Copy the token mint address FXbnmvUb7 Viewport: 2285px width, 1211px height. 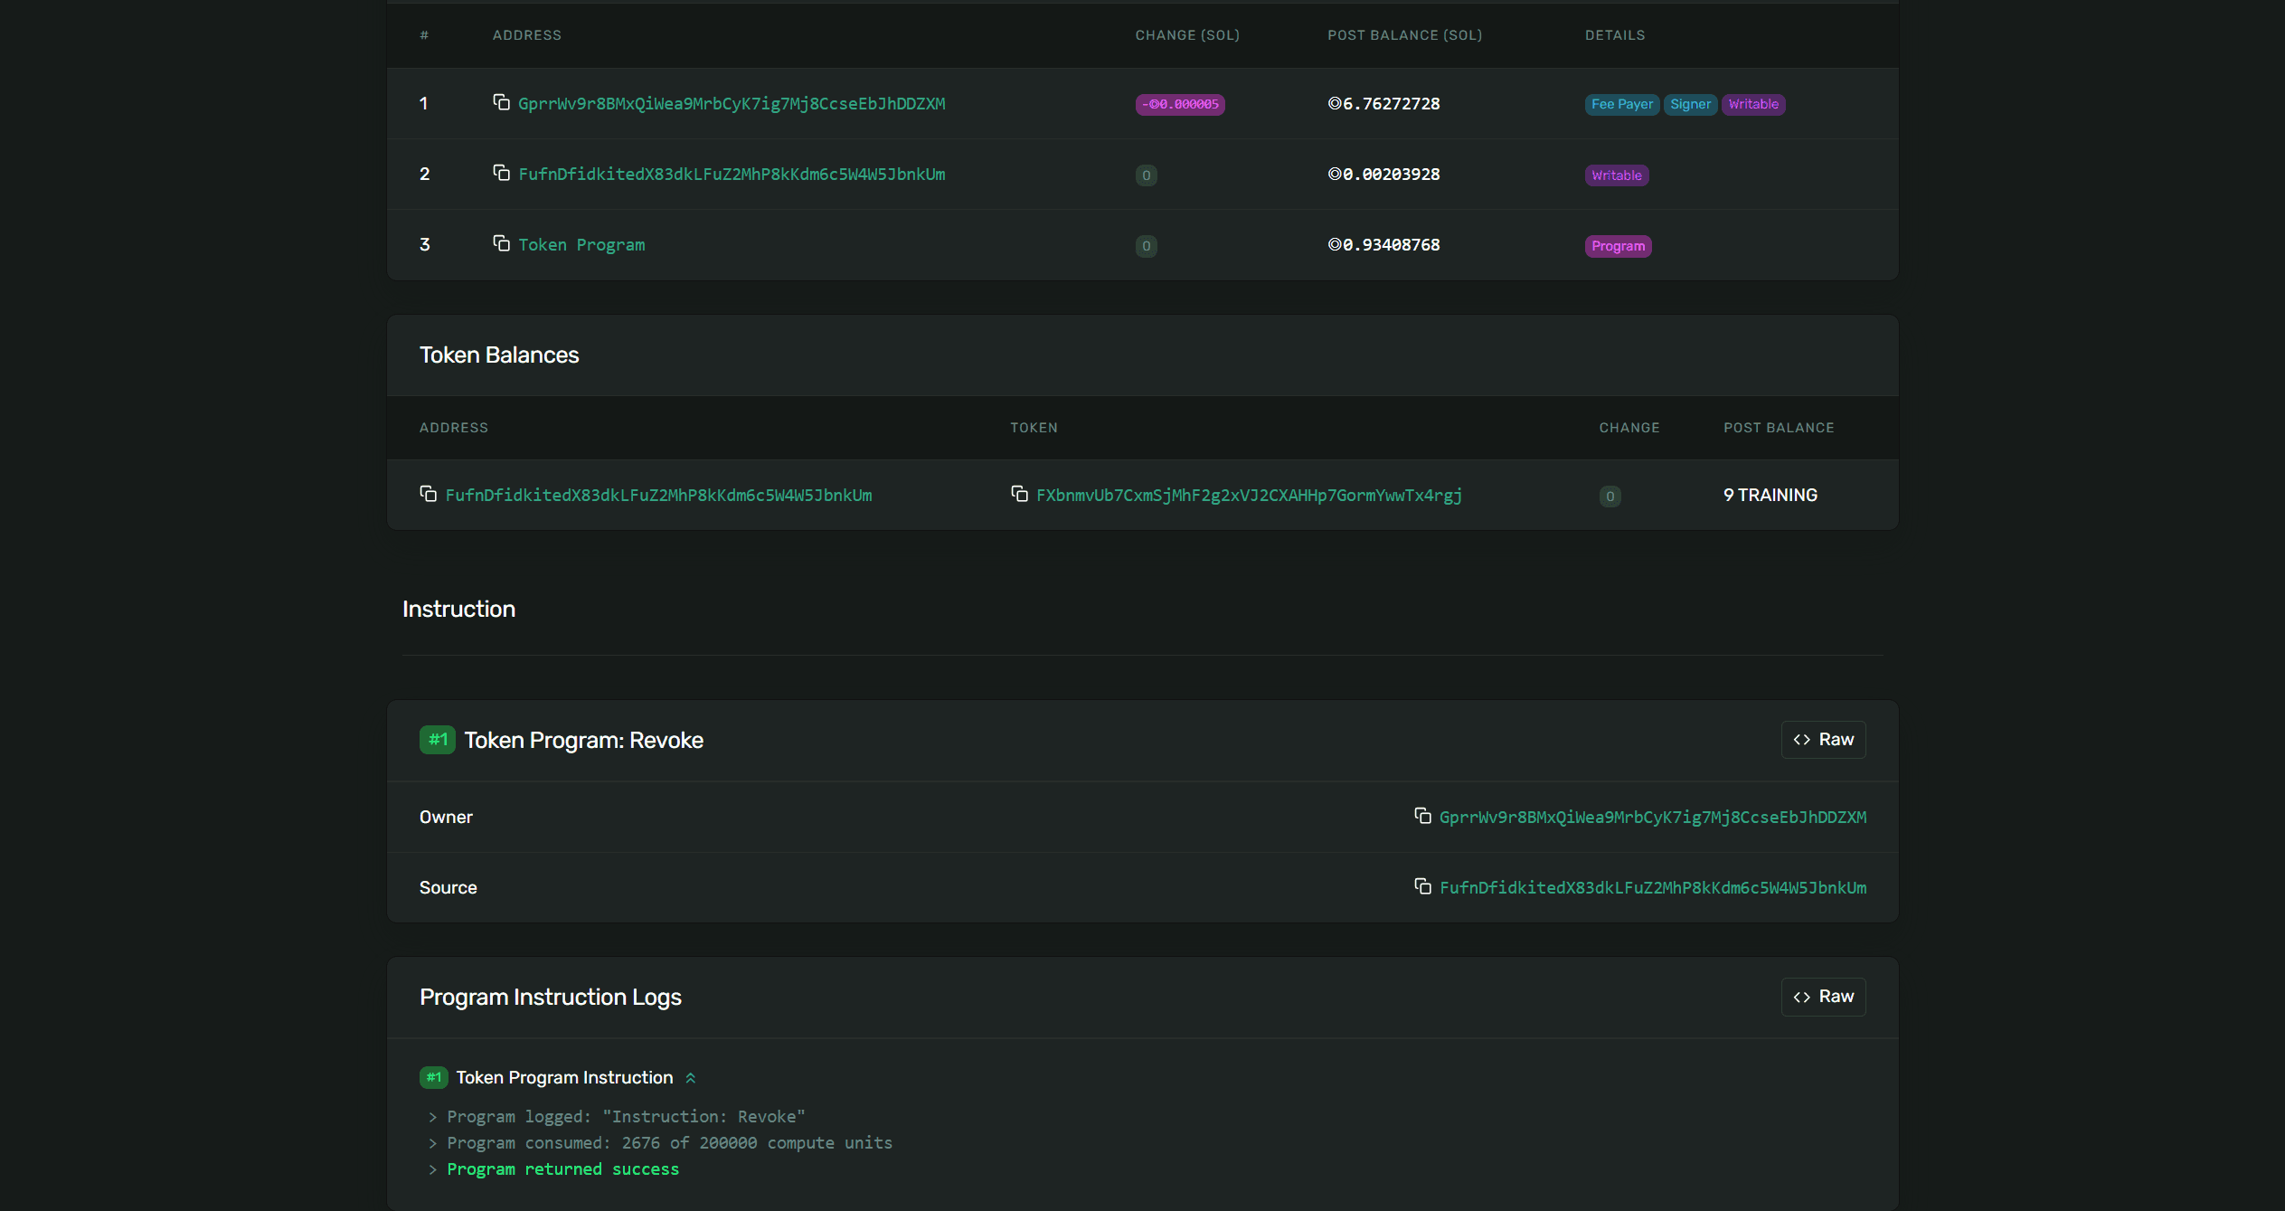click(1019, 494)
